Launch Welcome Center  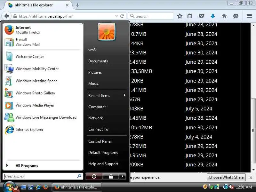tap(43, 57)
